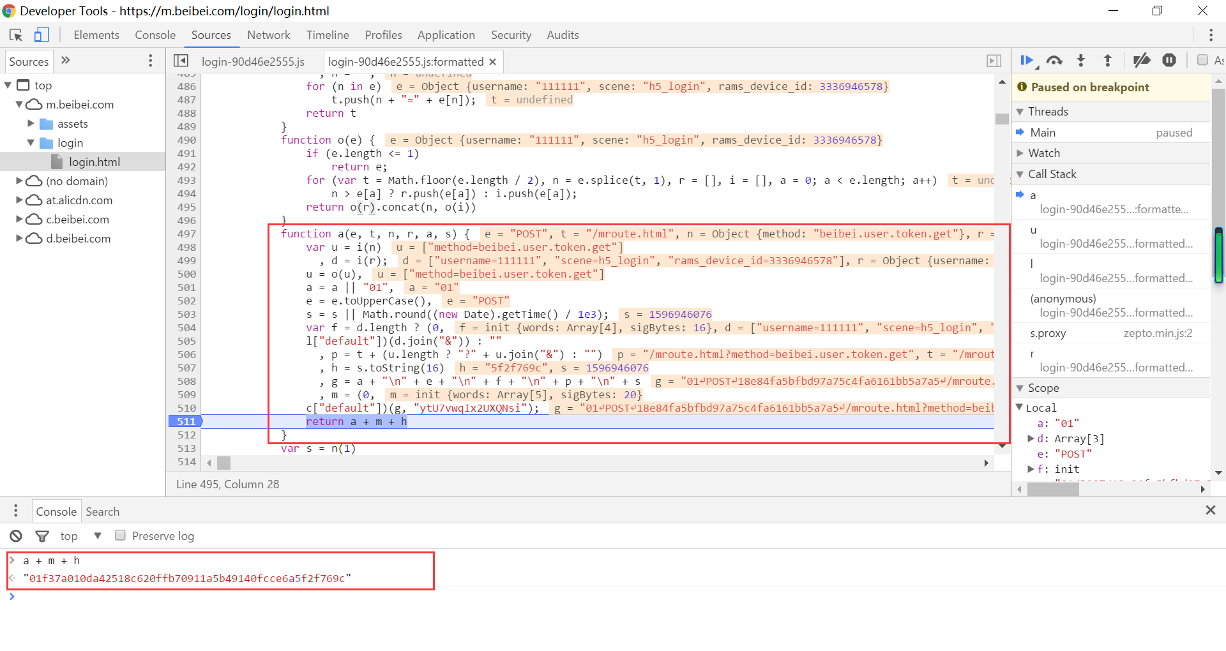Select login.html in file tree
This screenshot has width=1226, height=651.
point(95,162)
